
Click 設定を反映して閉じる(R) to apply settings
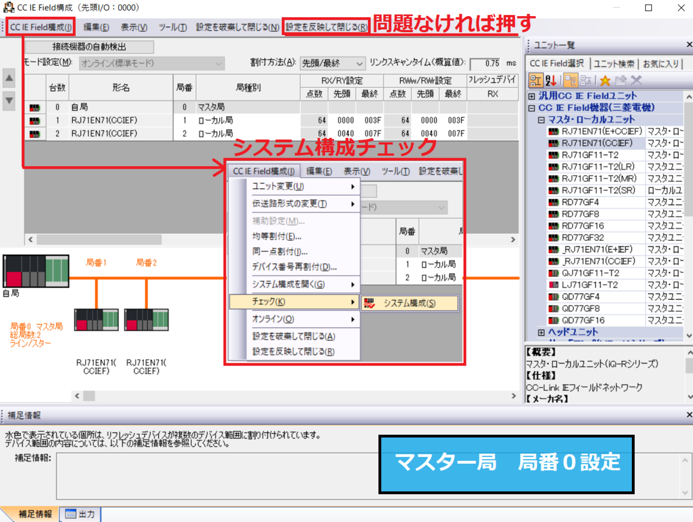[x=326, y=27]
